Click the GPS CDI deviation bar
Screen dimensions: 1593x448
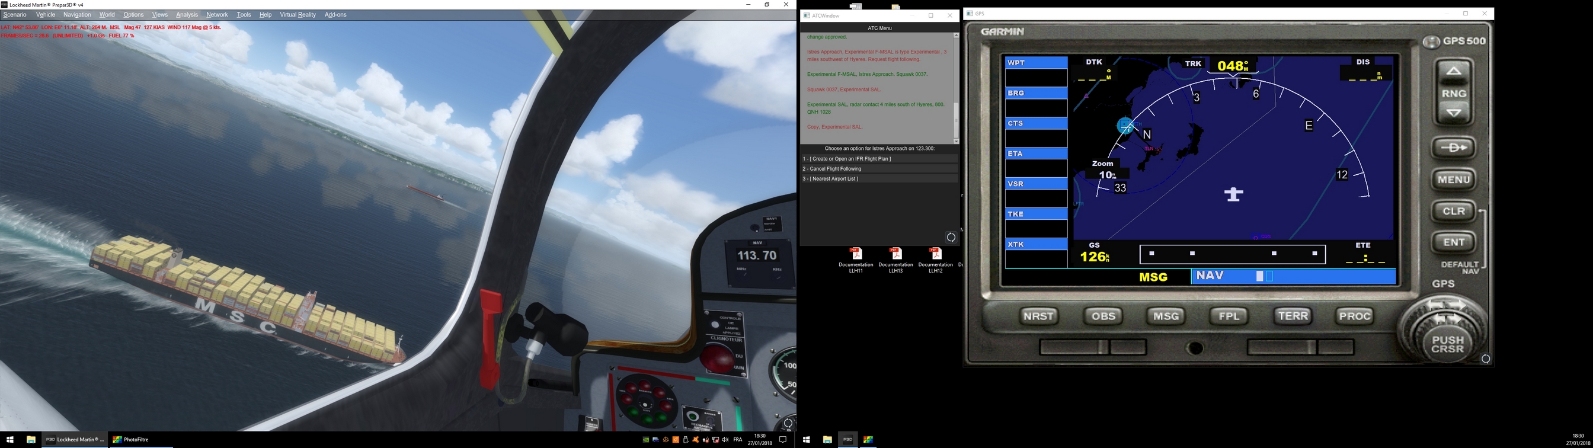coord(1233,254)
